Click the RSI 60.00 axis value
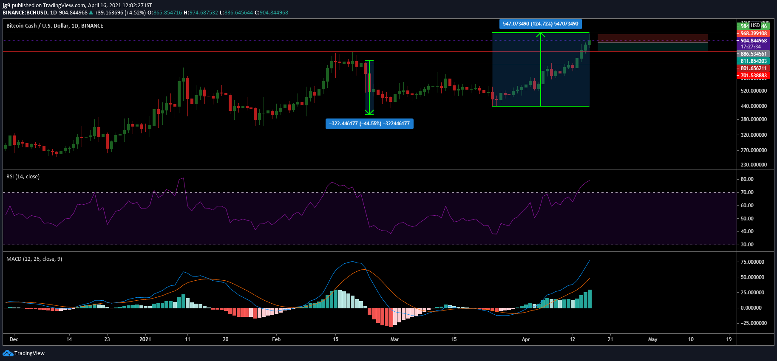 tap(747, 206)
